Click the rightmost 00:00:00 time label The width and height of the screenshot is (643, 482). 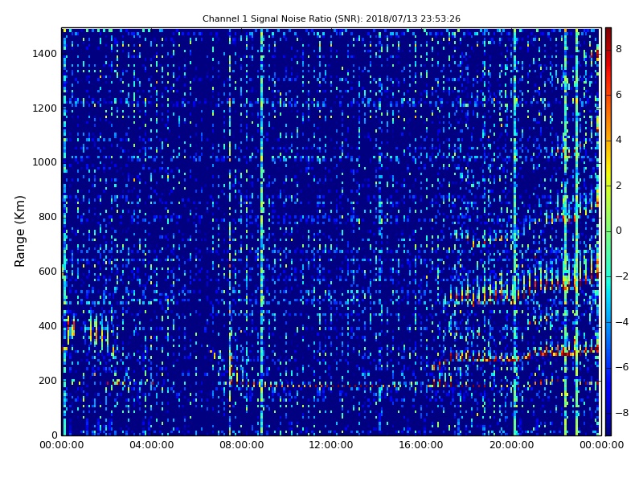pyautogui.click(x=601, y=445)
